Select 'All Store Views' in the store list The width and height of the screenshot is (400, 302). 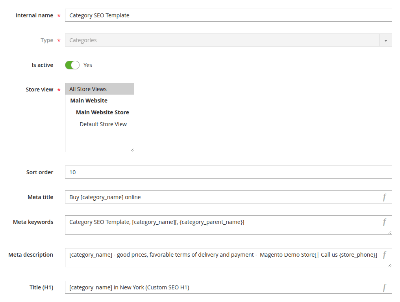coord(87,89)
